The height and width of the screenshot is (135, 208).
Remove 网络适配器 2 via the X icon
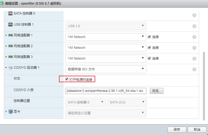tap(194, 48)
